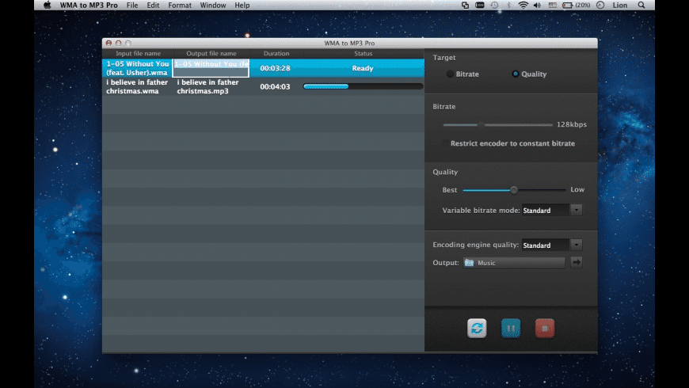Click output name i believe in father christmas.mp3
689x388 pixels.
tap(207, 86)
